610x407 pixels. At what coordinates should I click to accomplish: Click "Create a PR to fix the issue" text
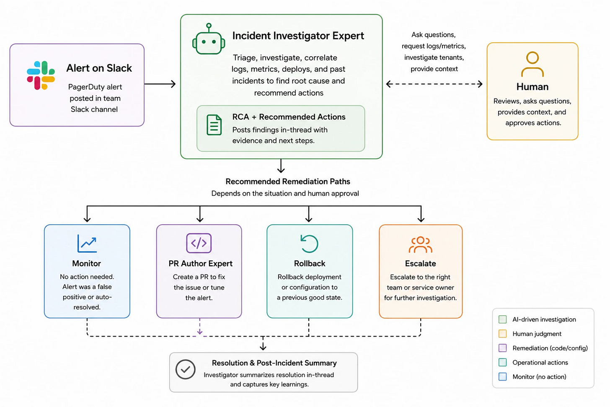[199, 288]
